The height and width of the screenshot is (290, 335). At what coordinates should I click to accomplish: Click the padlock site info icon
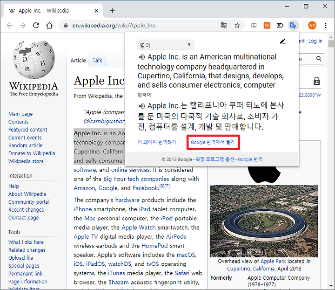(66, 26)
